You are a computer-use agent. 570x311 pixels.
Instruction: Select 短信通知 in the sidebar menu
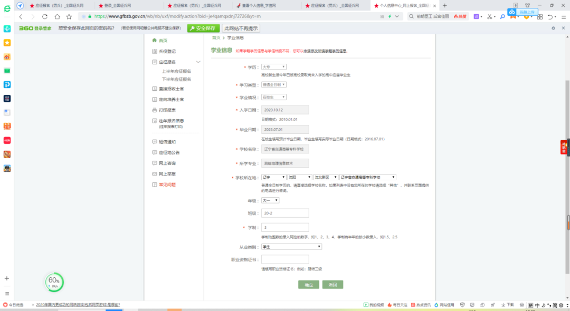[167, 142]
